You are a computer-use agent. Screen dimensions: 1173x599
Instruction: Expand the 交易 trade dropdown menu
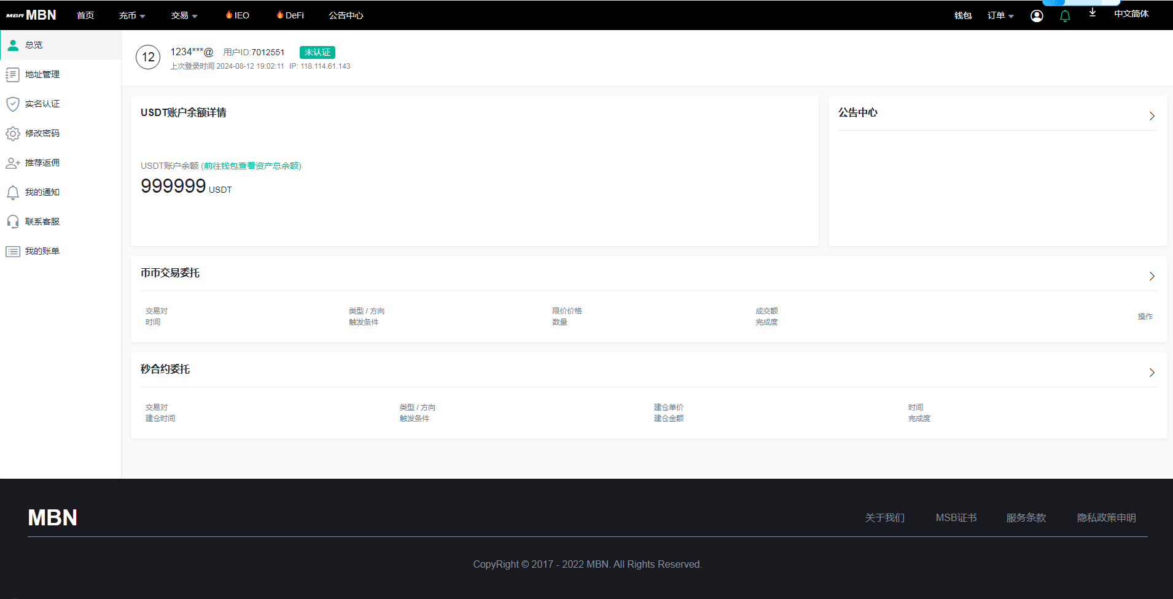coord(184,15)
